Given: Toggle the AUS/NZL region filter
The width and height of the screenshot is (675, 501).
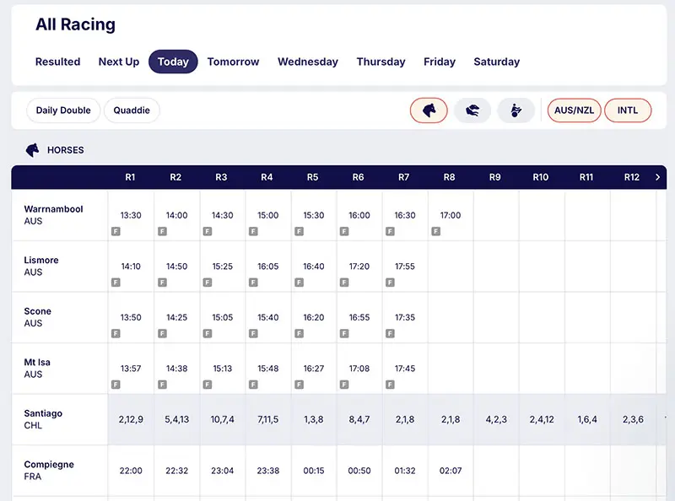Looking at the screenshot, I should coord(574,110).
